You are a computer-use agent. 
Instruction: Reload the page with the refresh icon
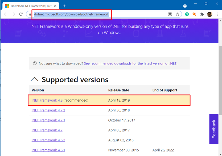click(x=21, y=14)
